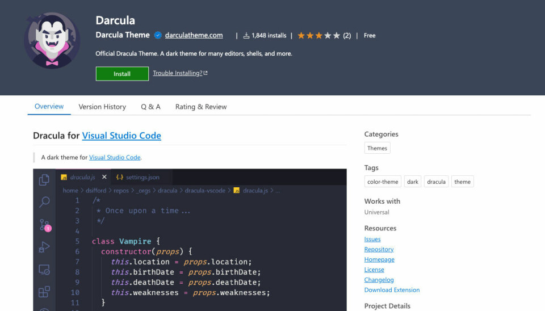Click the 'class Vampire {' code line

click(126, 241)
